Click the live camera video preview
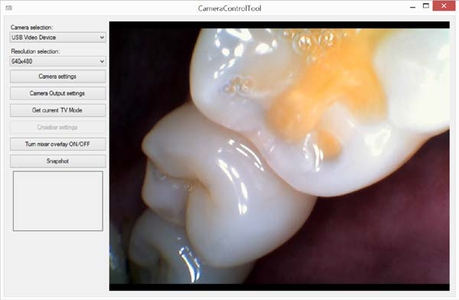Image resolution: width=459 pixels, height=300 pixels. (x=279, y=156)
